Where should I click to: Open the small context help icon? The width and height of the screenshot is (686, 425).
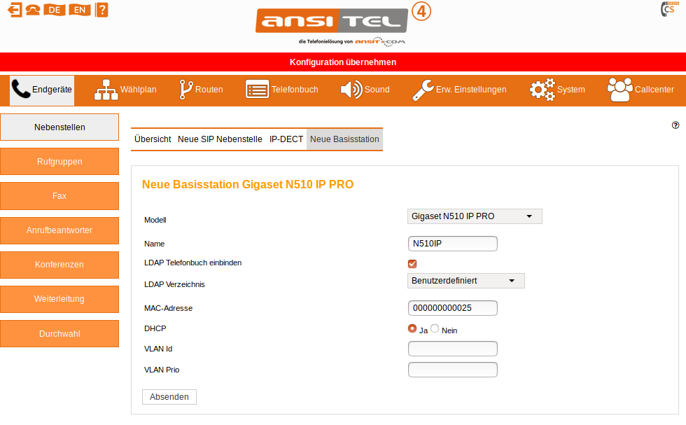(x=675, y=125)
